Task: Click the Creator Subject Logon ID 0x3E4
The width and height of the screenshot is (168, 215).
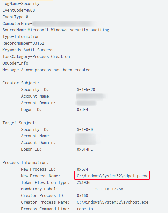Action: (x=83, y=110)
